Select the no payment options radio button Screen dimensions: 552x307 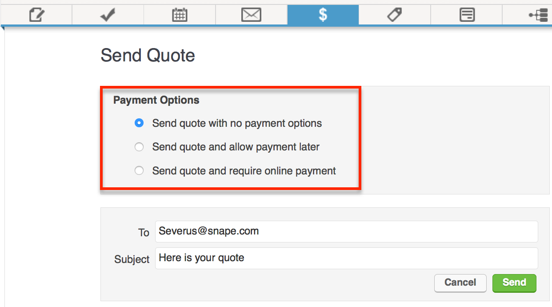139,123
